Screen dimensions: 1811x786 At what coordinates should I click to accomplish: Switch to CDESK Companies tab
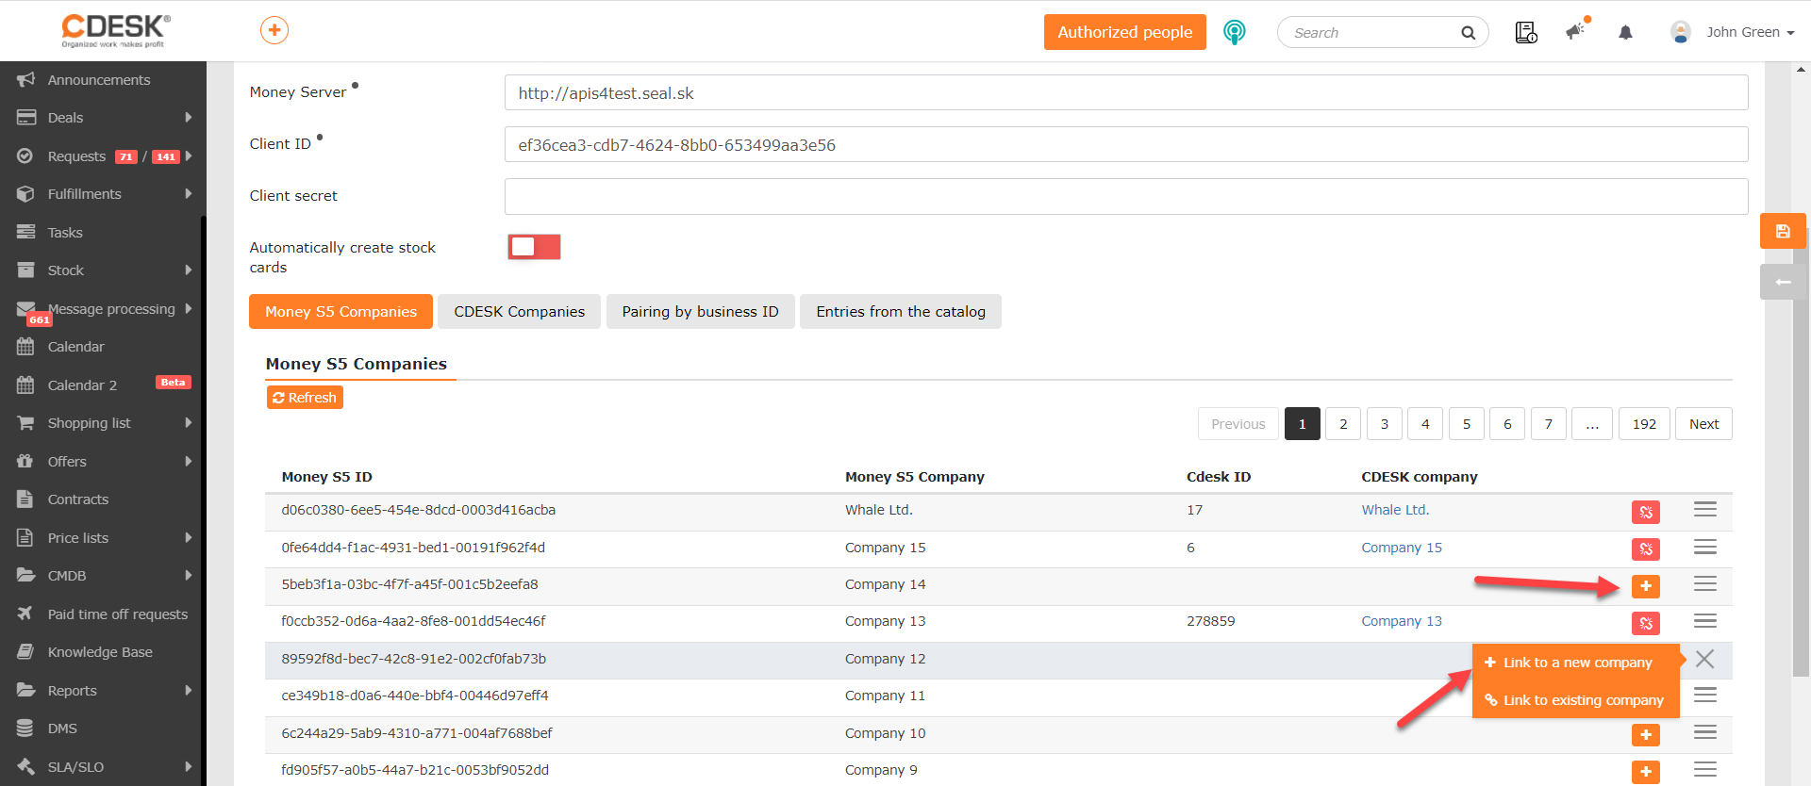tap(519, 312)
